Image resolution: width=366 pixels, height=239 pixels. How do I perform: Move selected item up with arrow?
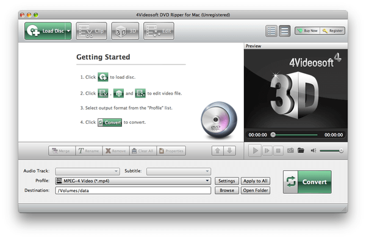pos(218,151)
